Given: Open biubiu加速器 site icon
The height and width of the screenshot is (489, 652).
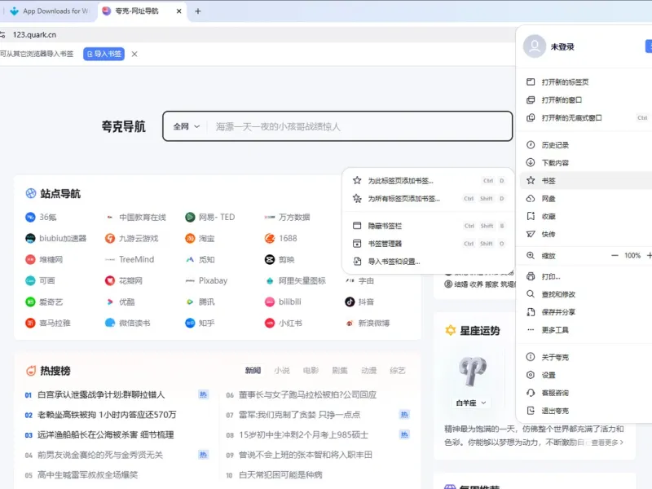Looking at the screenshot, I should point(30,238).
